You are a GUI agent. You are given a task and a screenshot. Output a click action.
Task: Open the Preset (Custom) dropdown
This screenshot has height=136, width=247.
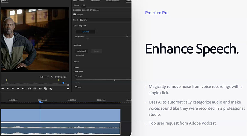pos(105,20)
